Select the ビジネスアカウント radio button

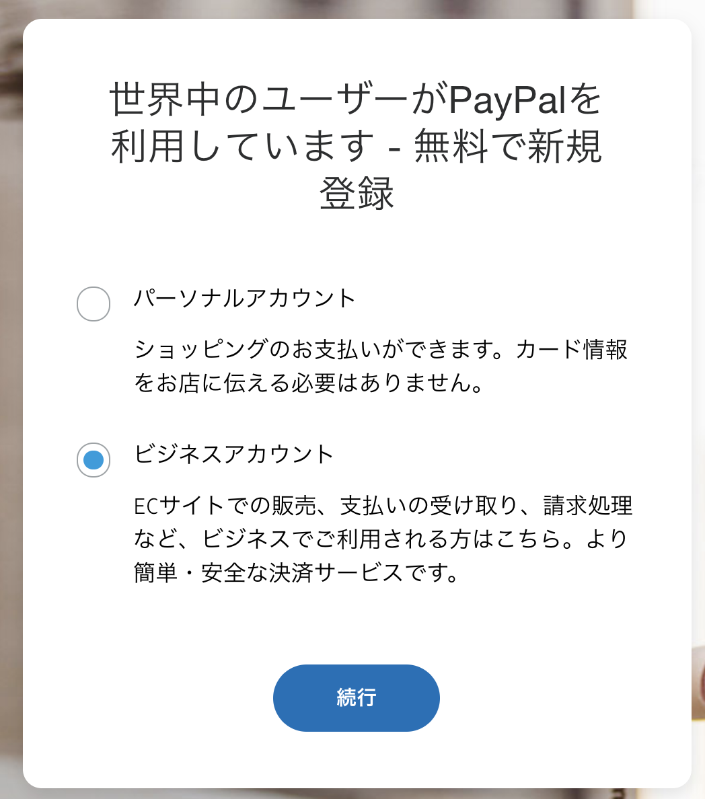click(94, 460)
